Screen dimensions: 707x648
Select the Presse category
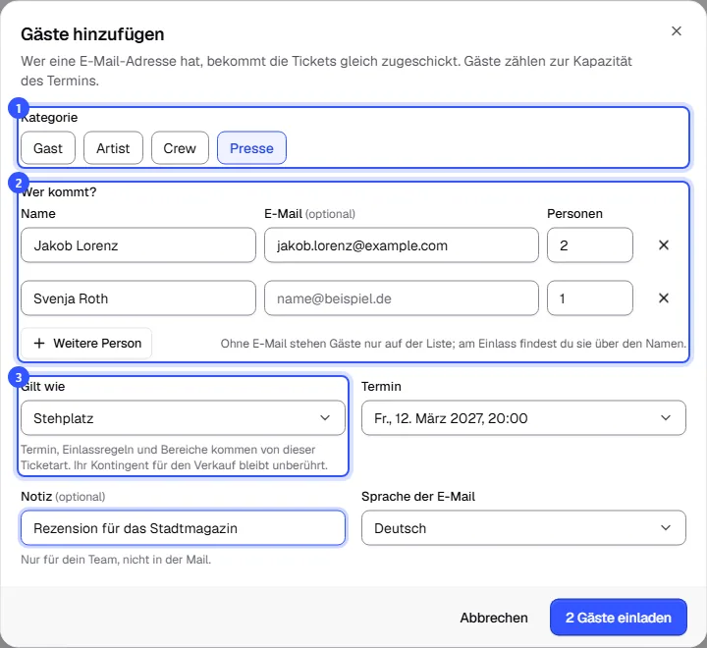[251, 148]
